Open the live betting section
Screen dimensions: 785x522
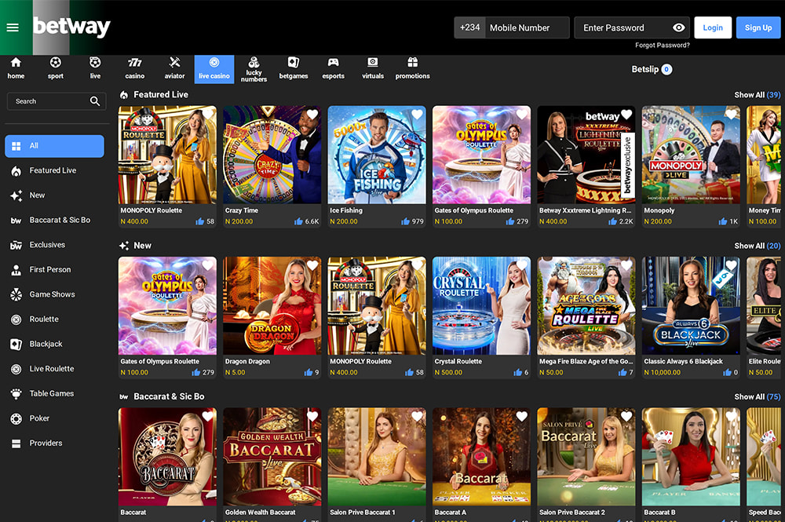[x=95, y=68]
